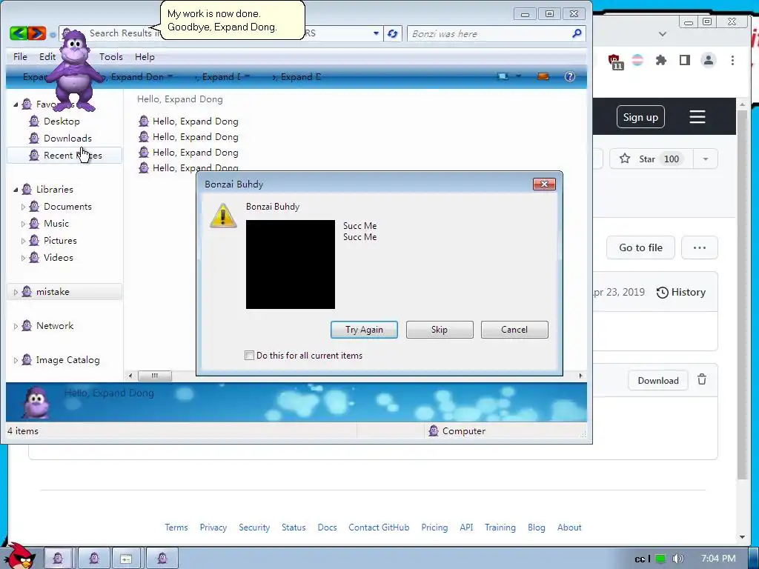Click the Star button on GitHub
This screenshot has width=759, height=569.
[651, 159]
